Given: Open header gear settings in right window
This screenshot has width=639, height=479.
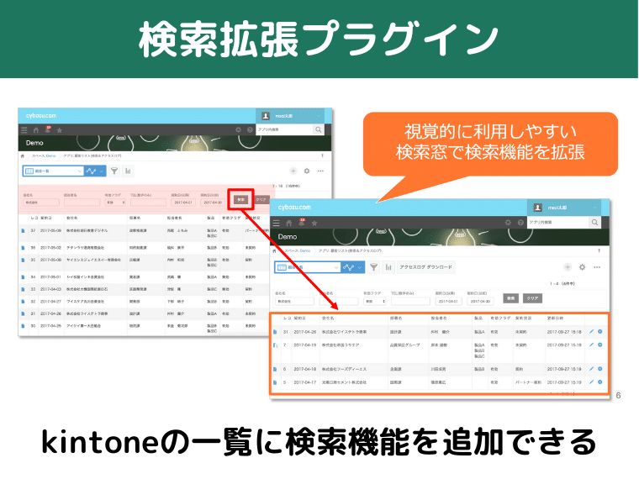Looking at the screenshot, I should pos(508,223).
